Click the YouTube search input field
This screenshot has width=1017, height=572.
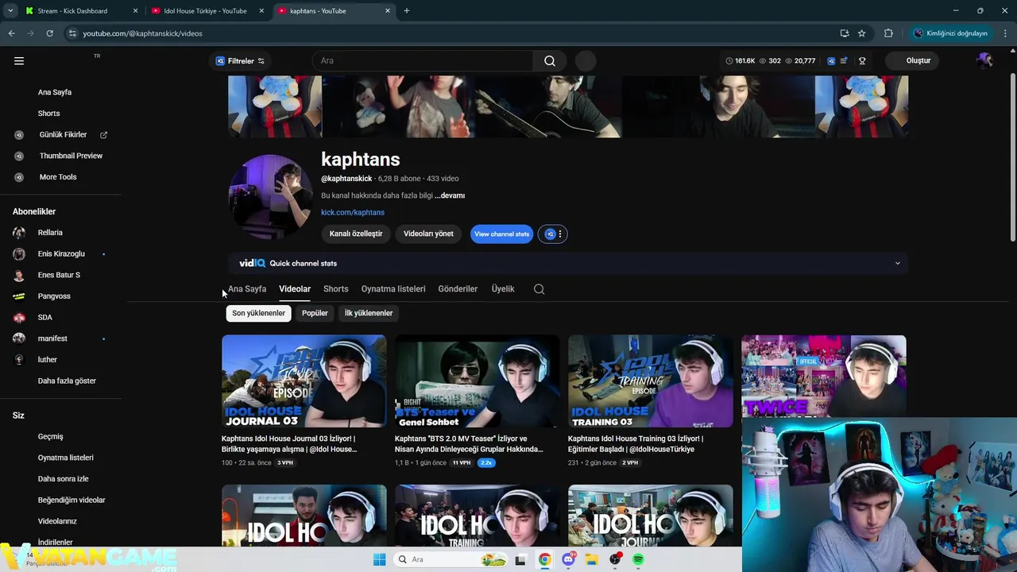pyautogui.click(x=423, y=61)
